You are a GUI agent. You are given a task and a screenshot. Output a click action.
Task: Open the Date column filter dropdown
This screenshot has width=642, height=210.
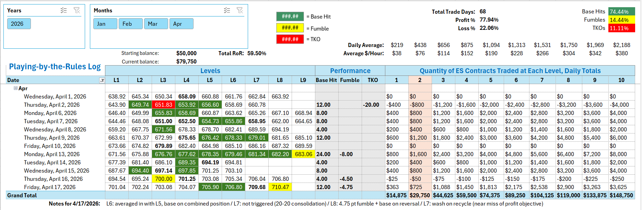pos(102,80)
